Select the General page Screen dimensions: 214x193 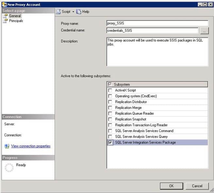pyautogui.click(x=15, y=16)
